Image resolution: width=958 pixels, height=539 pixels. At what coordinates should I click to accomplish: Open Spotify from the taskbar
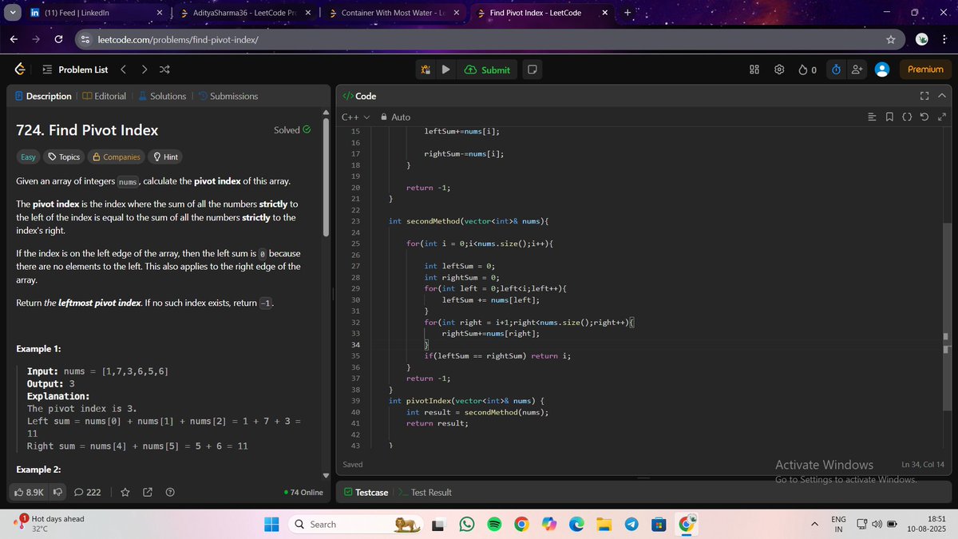coord(494,524)
